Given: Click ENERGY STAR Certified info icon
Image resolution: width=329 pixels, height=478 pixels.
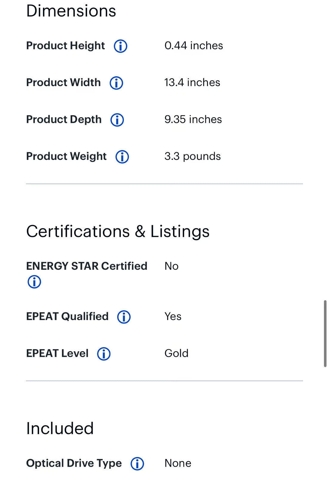Looking at the screenshot, I should coord(34,282).
